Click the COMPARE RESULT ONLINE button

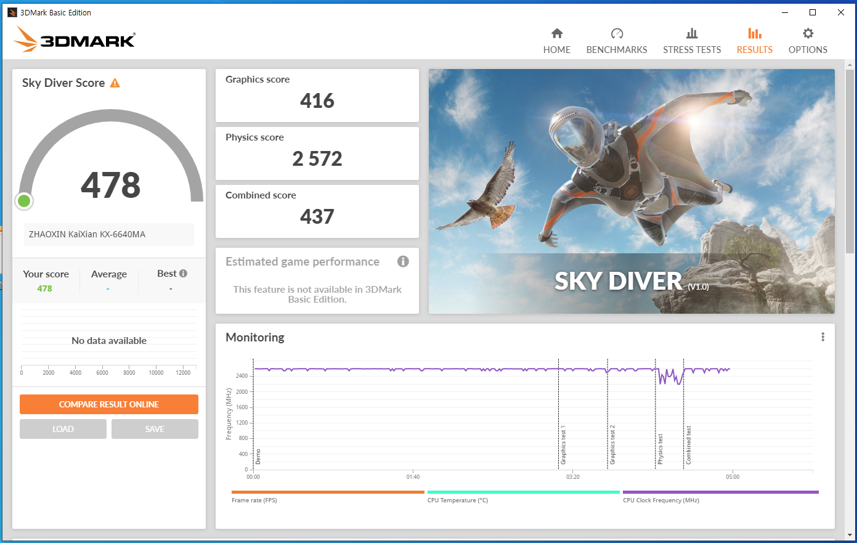109,404
